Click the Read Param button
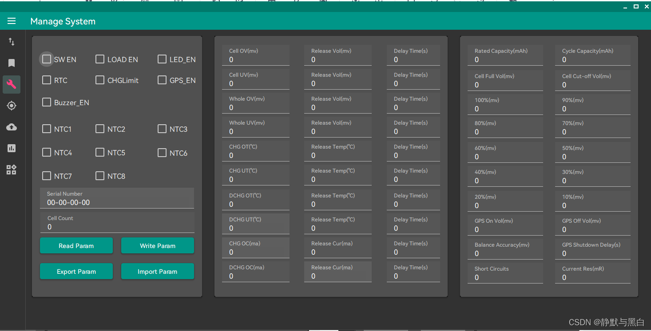This screenshot has height=331, width=651. click(76, 245)
